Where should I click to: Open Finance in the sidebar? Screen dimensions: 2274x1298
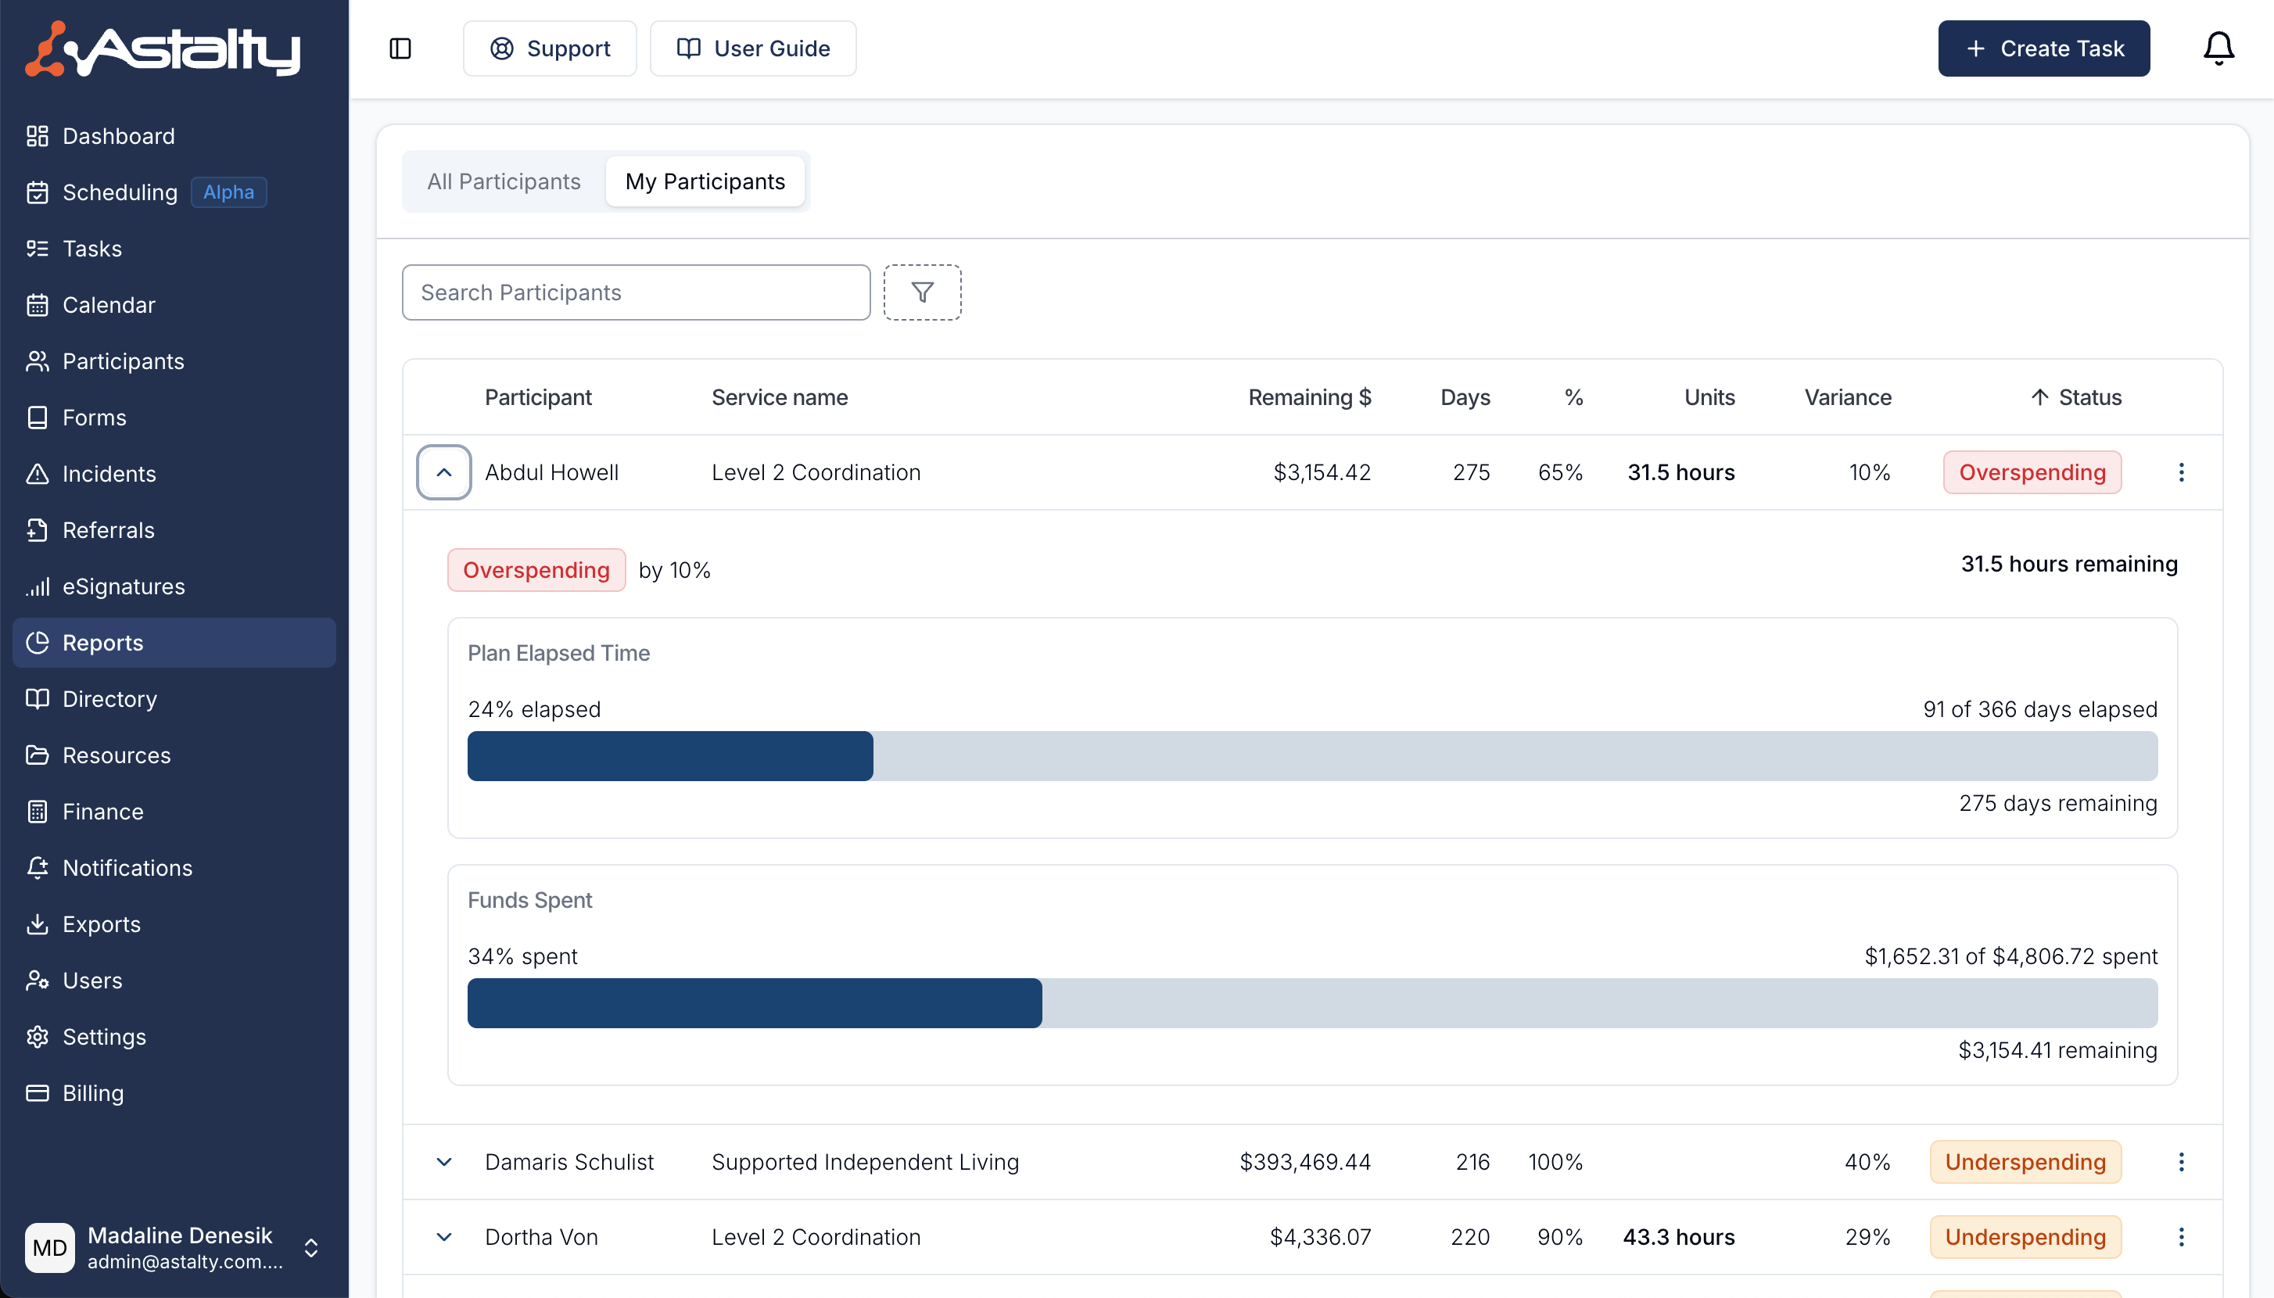click(x=174, y=812)
